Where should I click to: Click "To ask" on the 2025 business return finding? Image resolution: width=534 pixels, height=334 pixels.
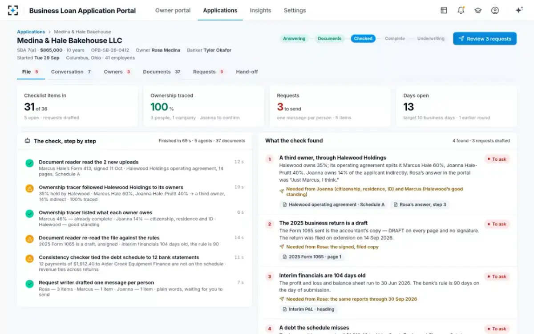497,224
